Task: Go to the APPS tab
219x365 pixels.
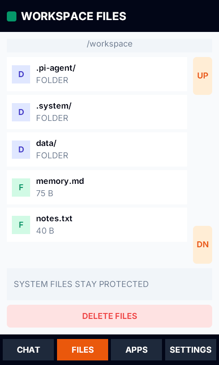Action: coord(136,349)
